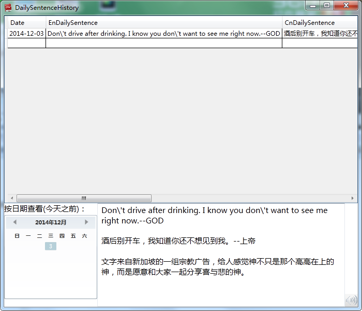Click the Chinese translation 酒后别开车 in detail pane
Viewport: 362px width, 311px height.
click(178, 241)
